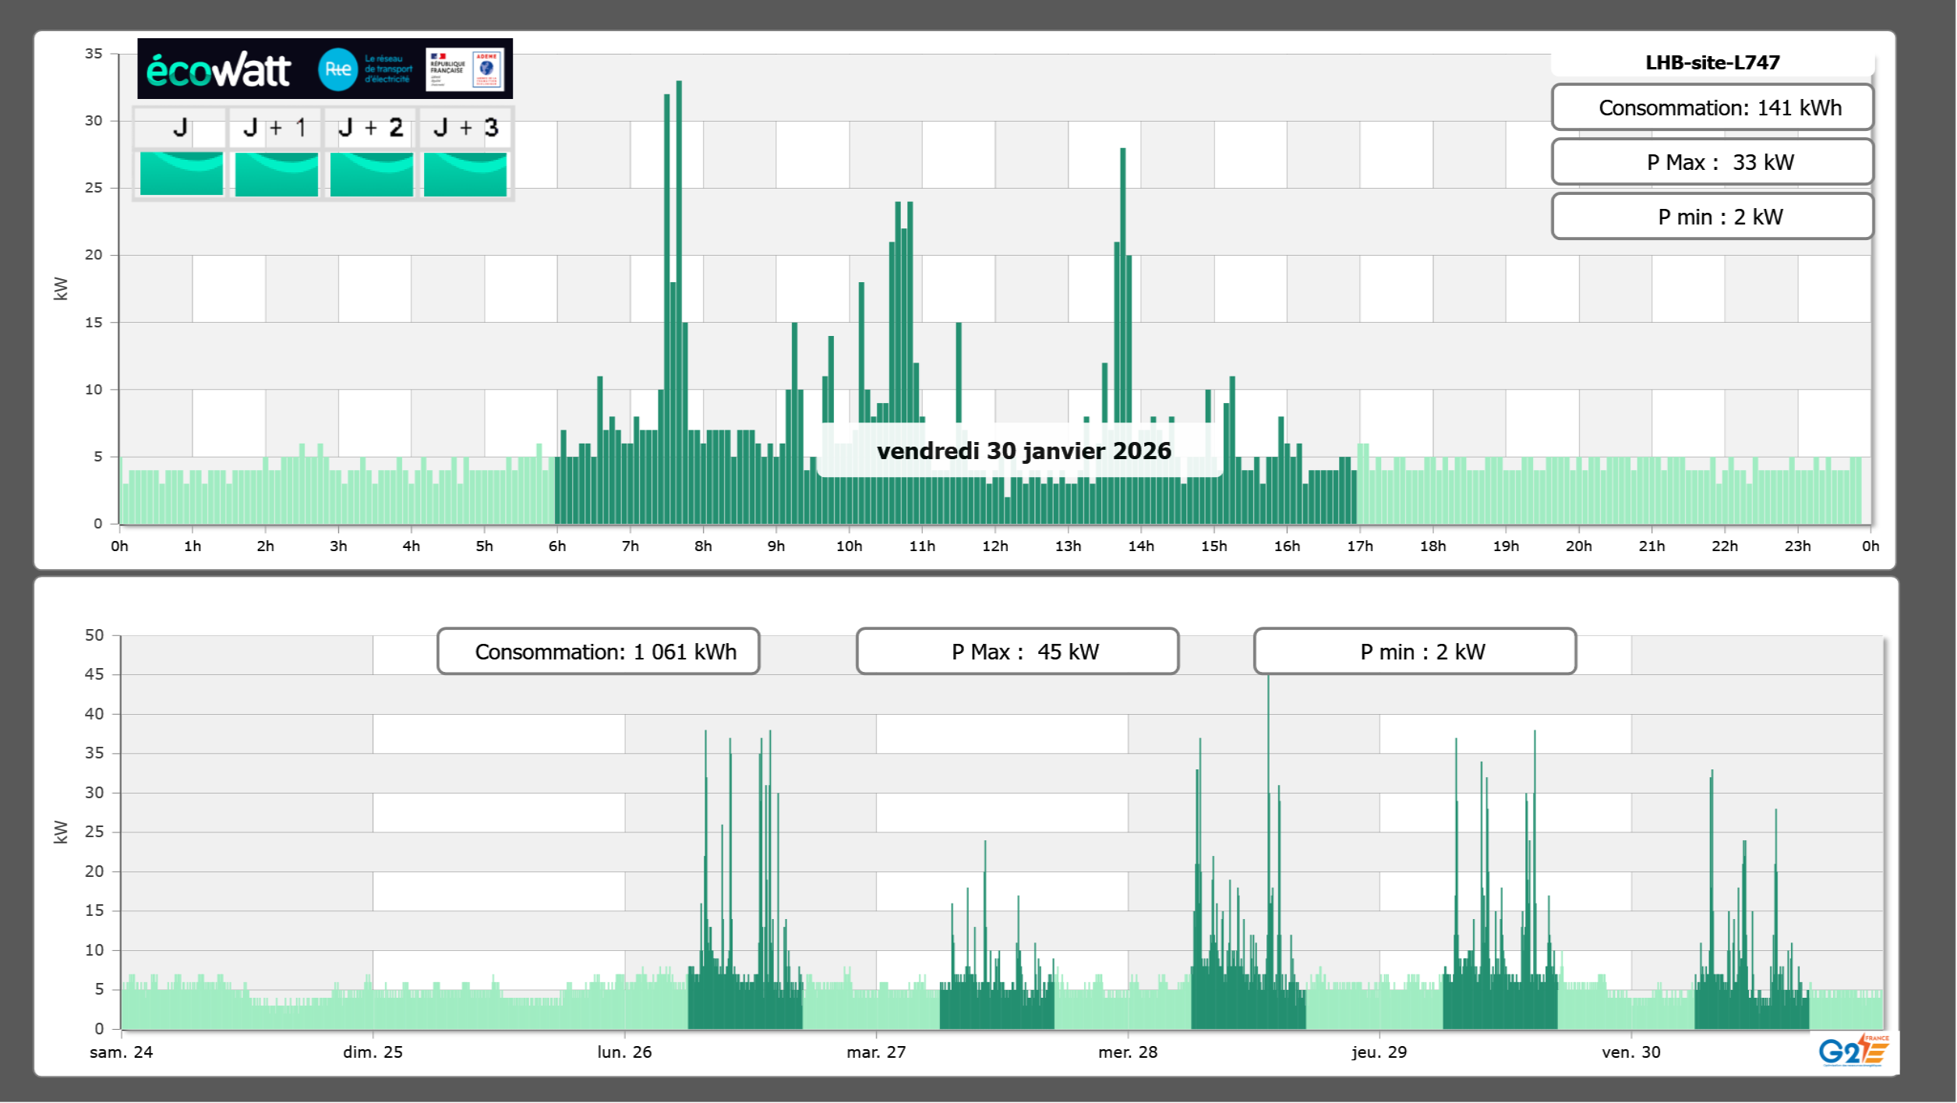
Task: Click the vendredi 30 janvier 2026 date label
Action: point(1023,451)
